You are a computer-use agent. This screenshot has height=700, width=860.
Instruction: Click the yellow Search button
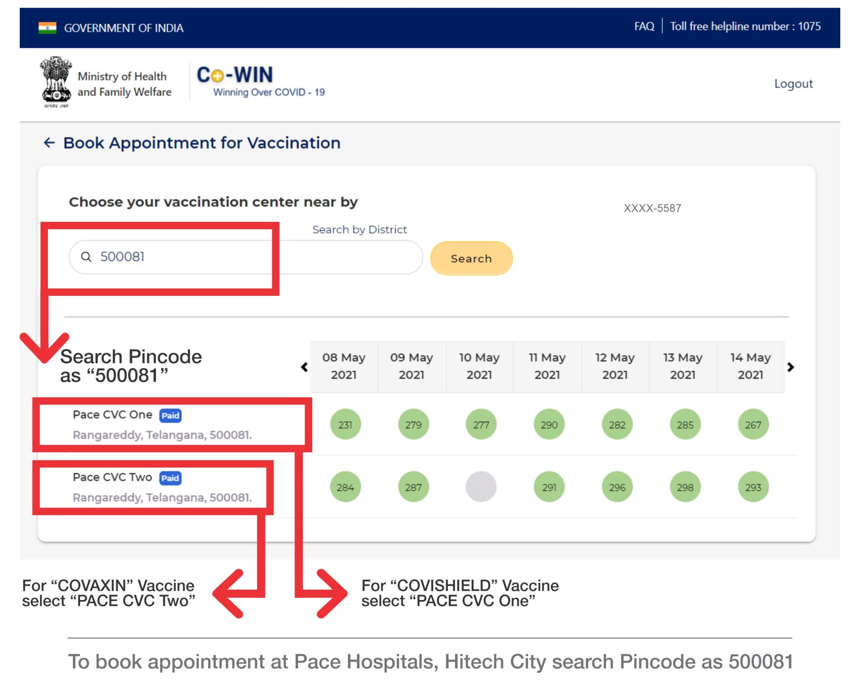[471, 258]
